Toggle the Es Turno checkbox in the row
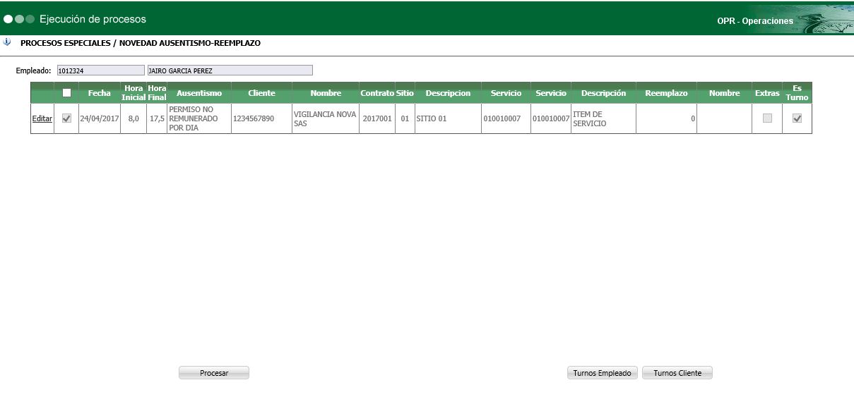Viewport: 854px width, 404px height. click(x=797, y=118)
